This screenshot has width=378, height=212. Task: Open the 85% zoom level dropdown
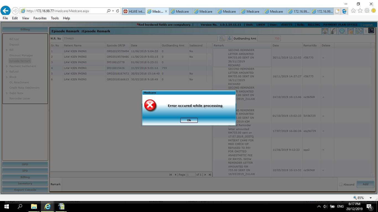point(371,198)
